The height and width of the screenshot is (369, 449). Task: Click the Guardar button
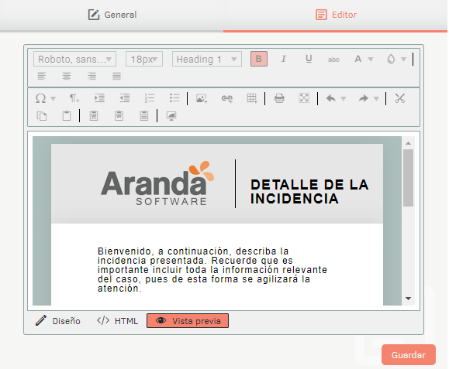[x=409, y=355]
